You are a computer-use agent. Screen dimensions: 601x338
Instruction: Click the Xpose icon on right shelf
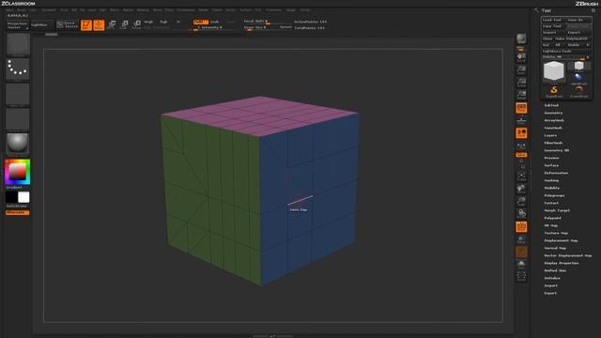pos(521,276)
